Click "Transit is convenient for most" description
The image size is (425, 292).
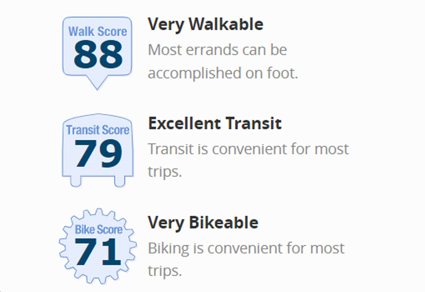coord(248,149)
